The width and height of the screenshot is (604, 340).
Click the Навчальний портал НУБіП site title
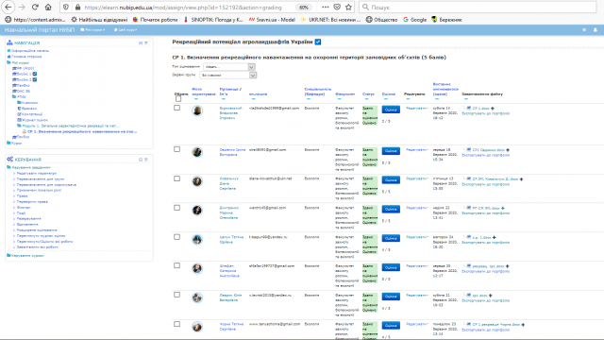[x=40, y=29]
